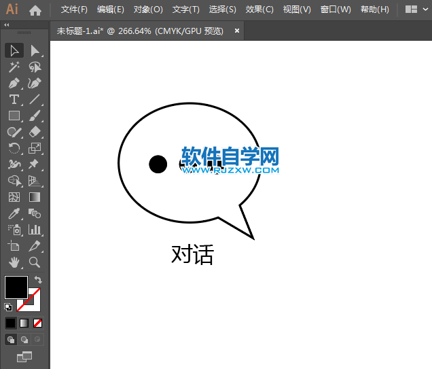
Task: Select the Symbol Sprayer tool
Action: (x=14, y=230)
